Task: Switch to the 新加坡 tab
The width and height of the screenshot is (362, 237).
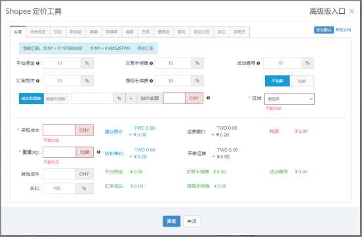Action: (x=75, y=32)
